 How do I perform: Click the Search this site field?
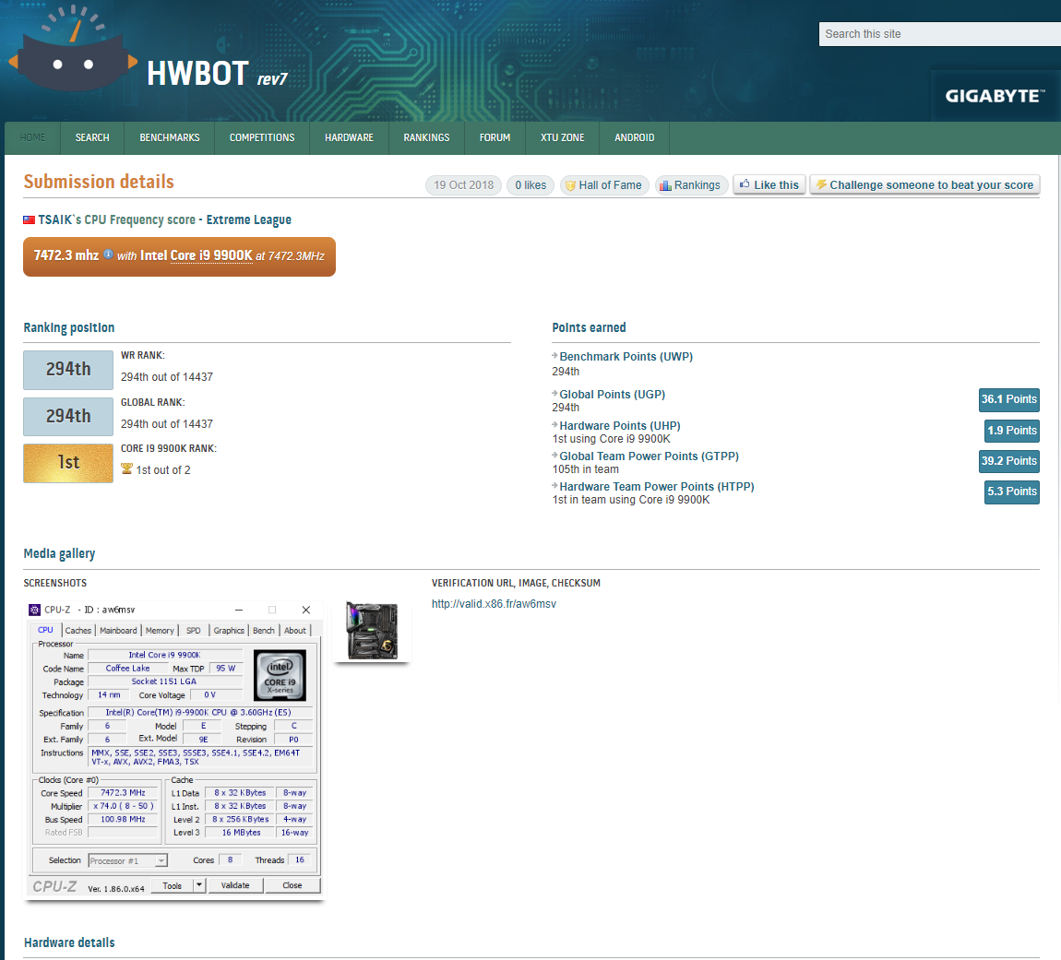point(939,33)
